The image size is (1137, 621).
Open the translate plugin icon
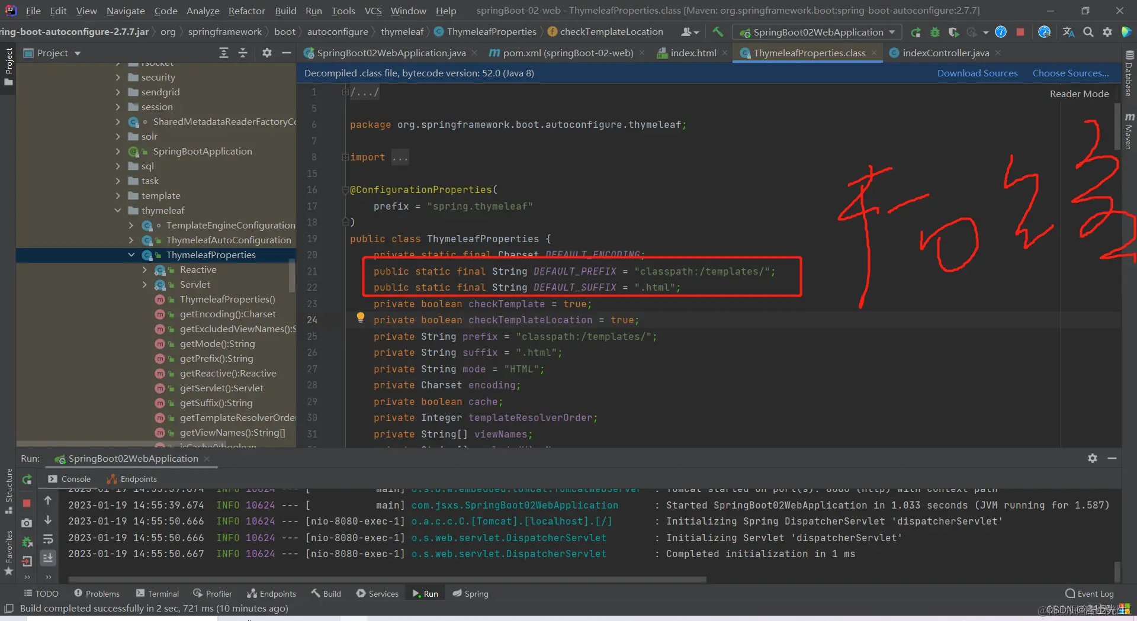[1068, 32]
